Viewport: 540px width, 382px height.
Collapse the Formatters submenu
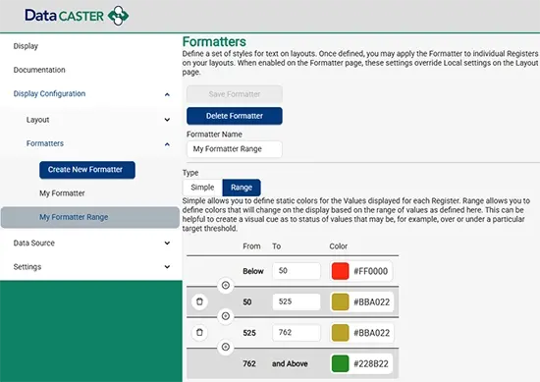[x=167, y=144]
